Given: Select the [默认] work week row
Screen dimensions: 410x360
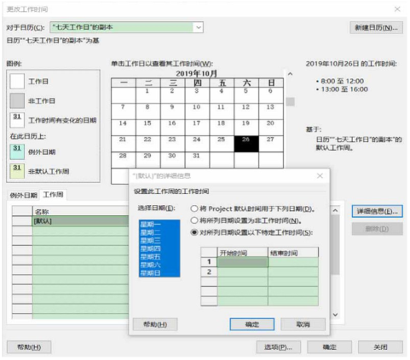Looking at the screenshot, I should (x=80, y=221).
